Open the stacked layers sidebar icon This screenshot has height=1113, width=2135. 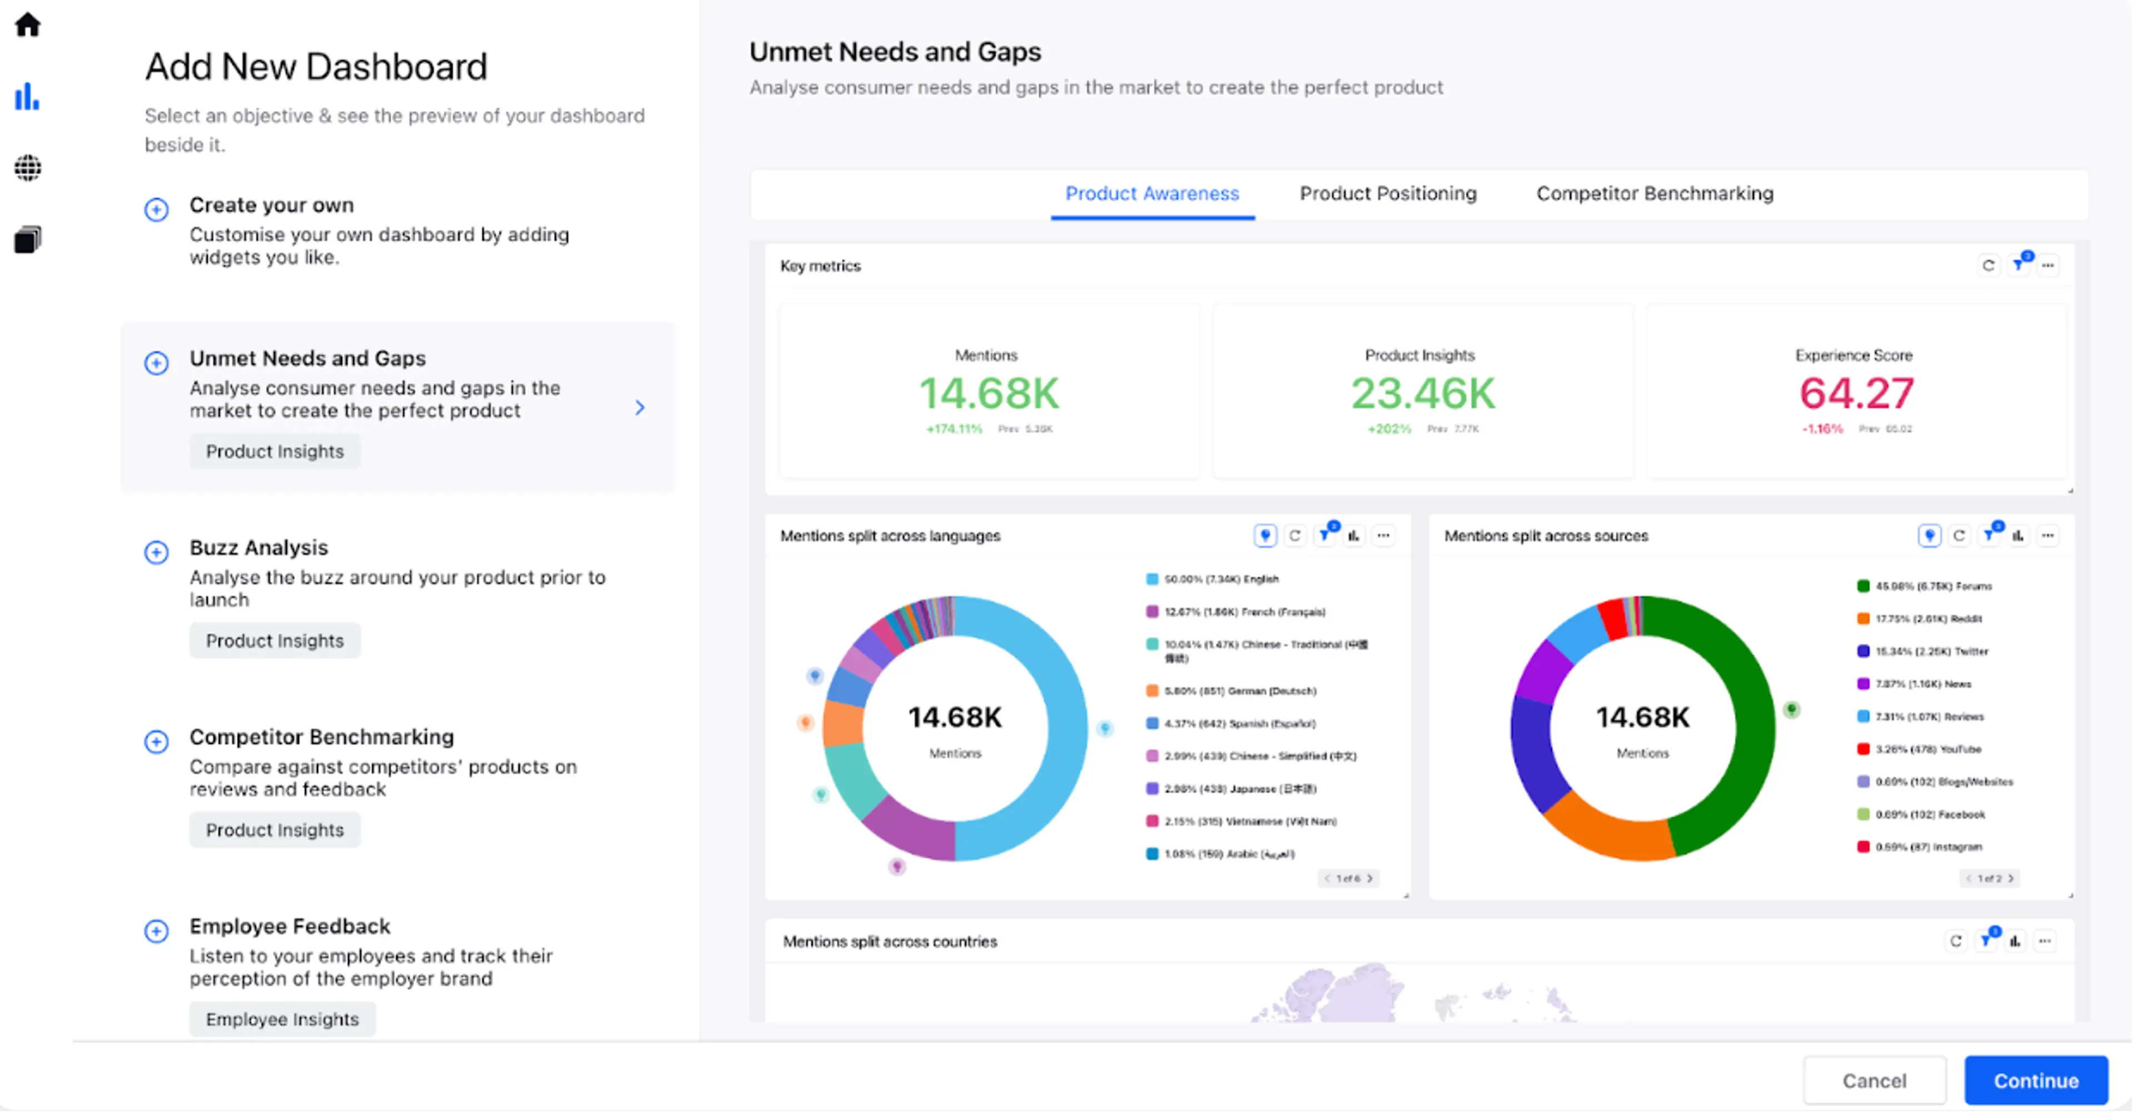click(x=27, y=240)
